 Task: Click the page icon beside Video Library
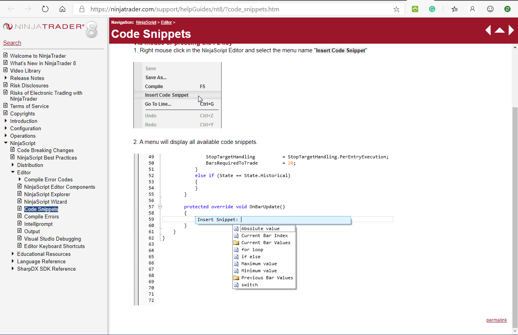5,70
